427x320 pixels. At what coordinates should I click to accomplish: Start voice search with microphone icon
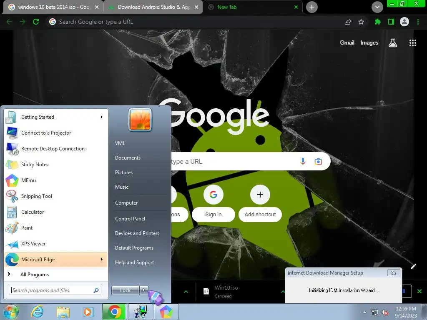(303, 161)
